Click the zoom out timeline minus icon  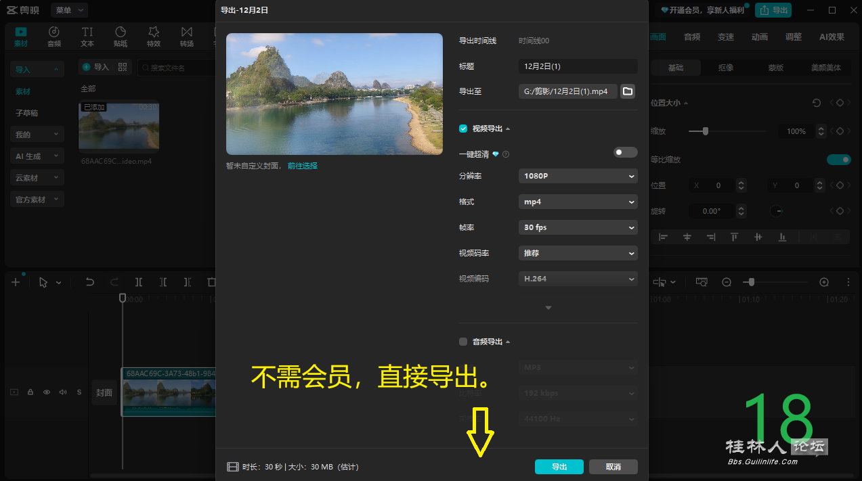pos(727,282)
